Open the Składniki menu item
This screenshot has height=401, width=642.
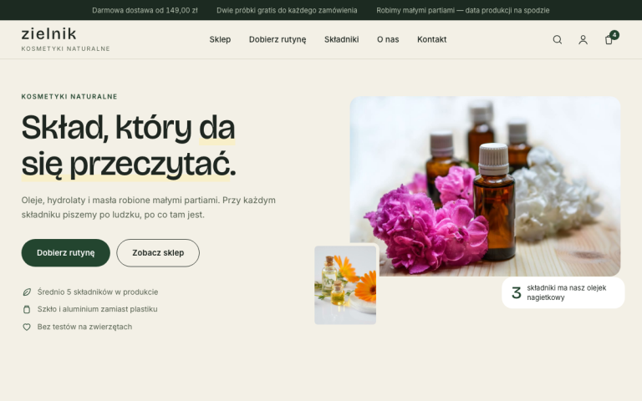(x=341, y=40)
